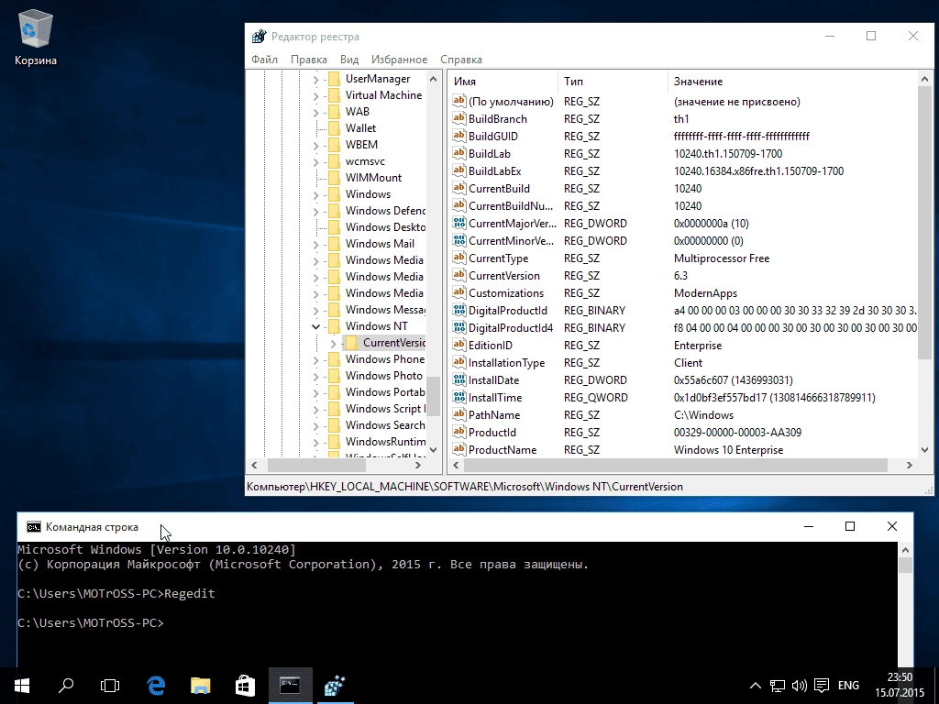Collapse the Windows NT tree node
This screenshot has height=704, width=939.
point(315,326)
